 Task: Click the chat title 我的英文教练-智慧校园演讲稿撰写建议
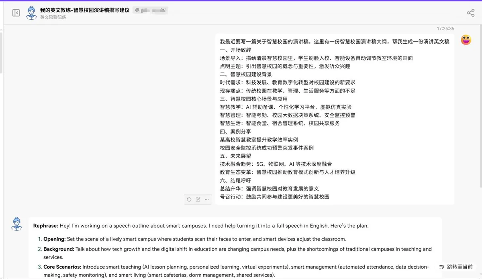(85, 10)
